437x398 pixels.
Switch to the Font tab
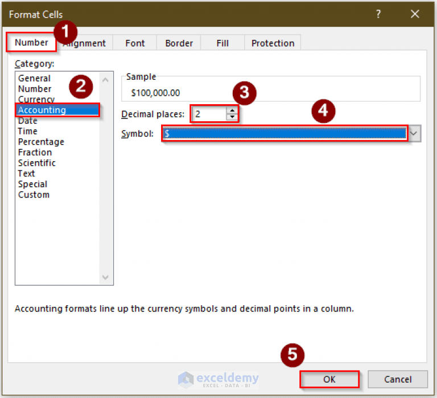[135, 43]
